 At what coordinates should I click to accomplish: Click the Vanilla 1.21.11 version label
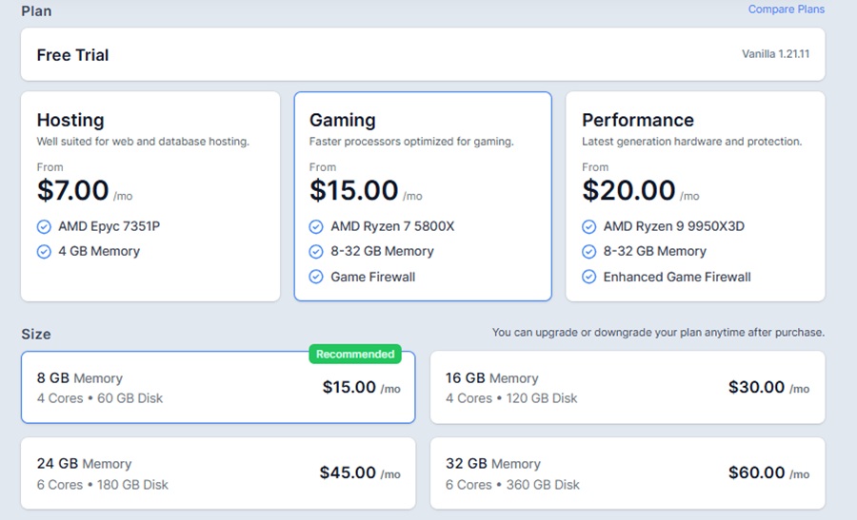pyautogui.click(x=775, y=54)
